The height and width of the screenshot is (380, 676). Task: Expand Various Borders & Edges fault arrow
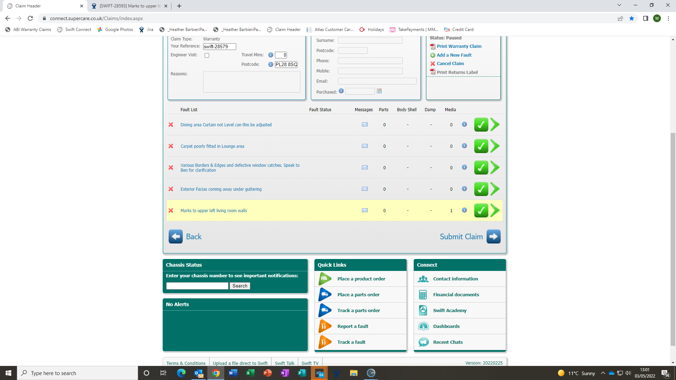pos(495,167)
